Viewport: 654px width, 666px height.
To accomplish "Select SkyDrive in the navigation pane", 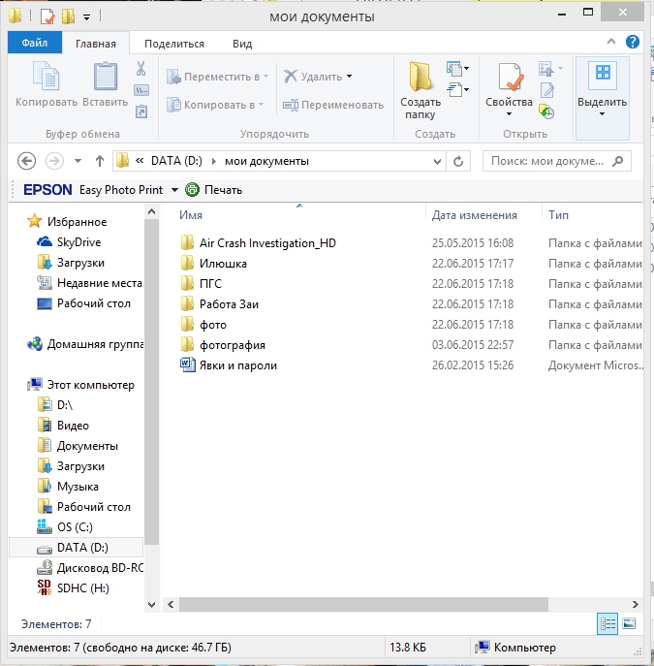I will 78,242.
